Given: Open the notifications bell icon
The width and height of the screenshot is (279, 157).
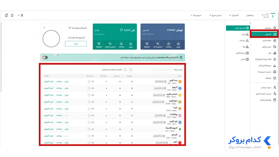Looking at the screenshot, I should click(6, 15).
